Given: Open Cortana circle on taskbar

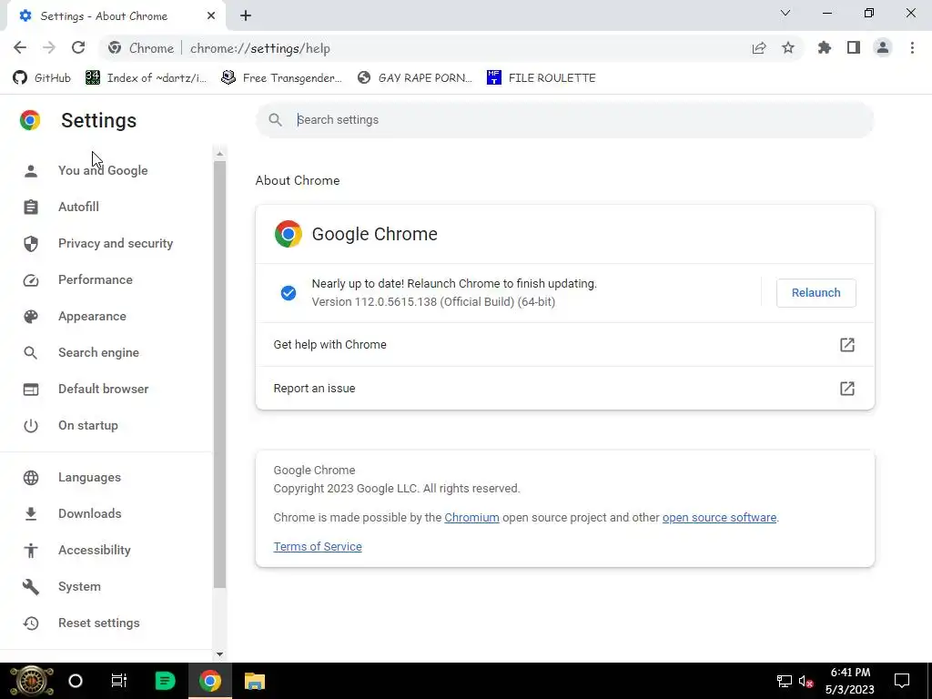Looking at the screenshot, I should click(x=76, y=681).
